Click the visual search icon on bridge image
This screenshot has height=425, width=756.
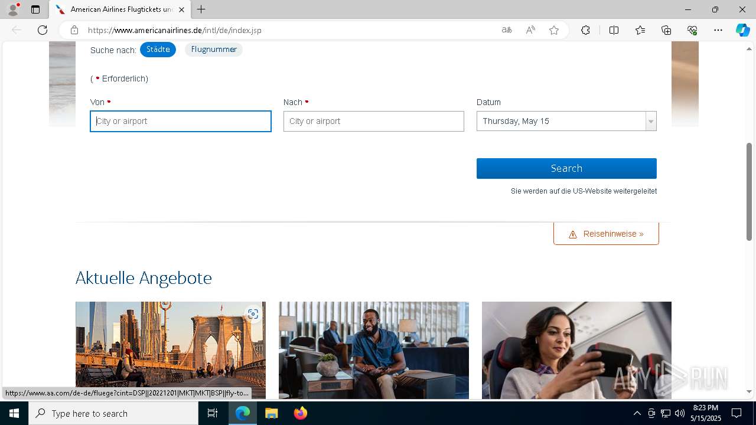pos(253,314)
